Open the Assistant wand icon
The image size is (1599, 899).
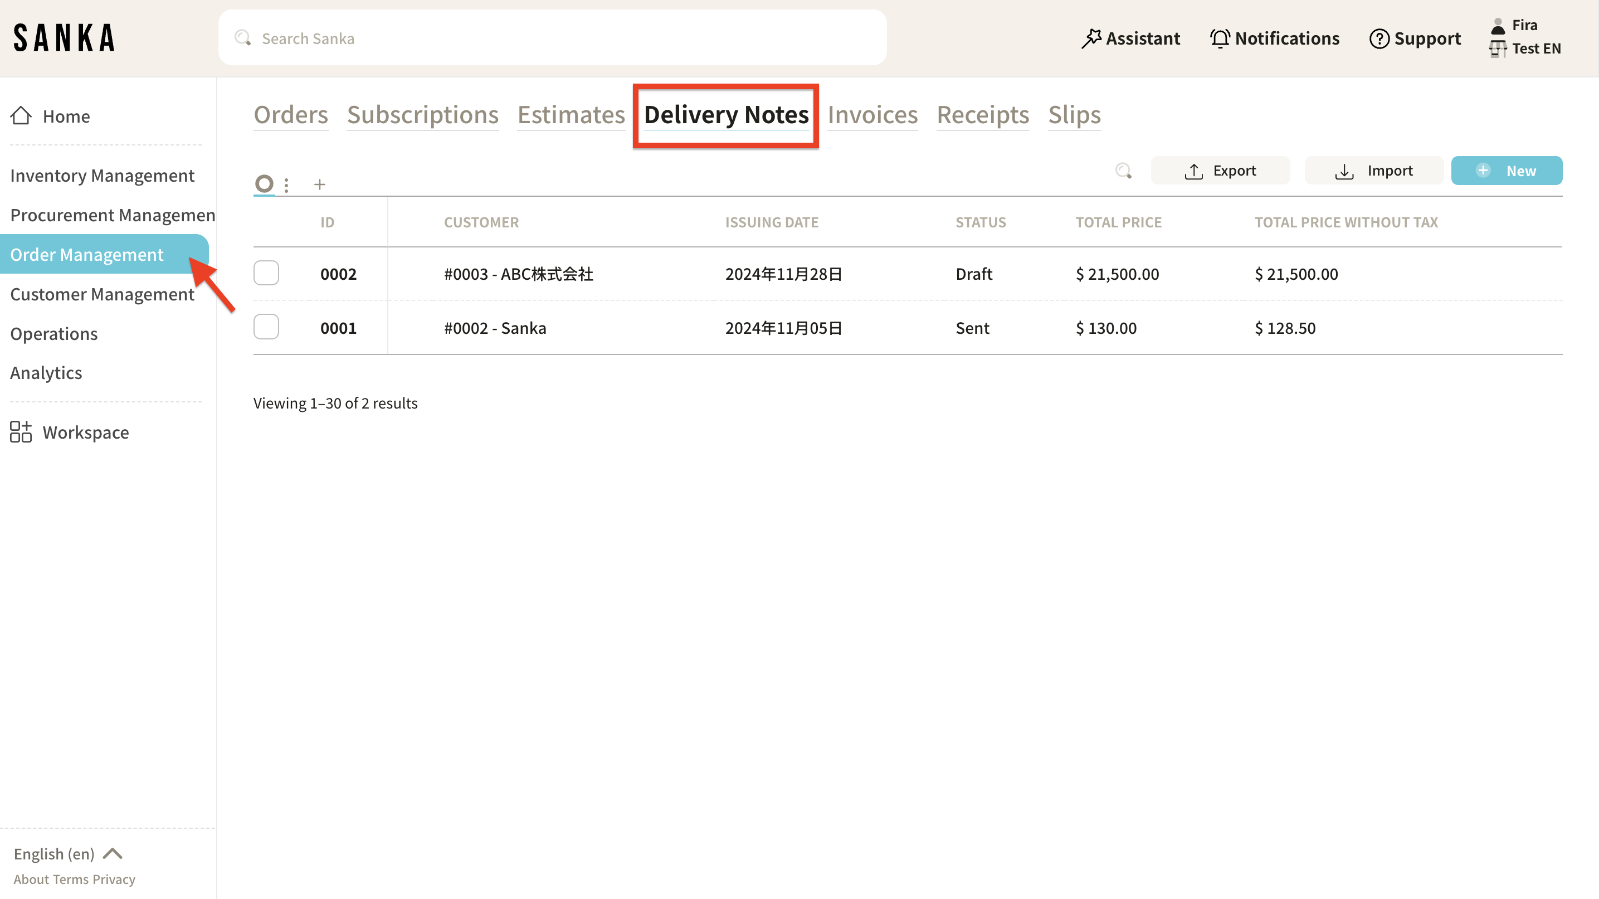tap(1091, 38)
